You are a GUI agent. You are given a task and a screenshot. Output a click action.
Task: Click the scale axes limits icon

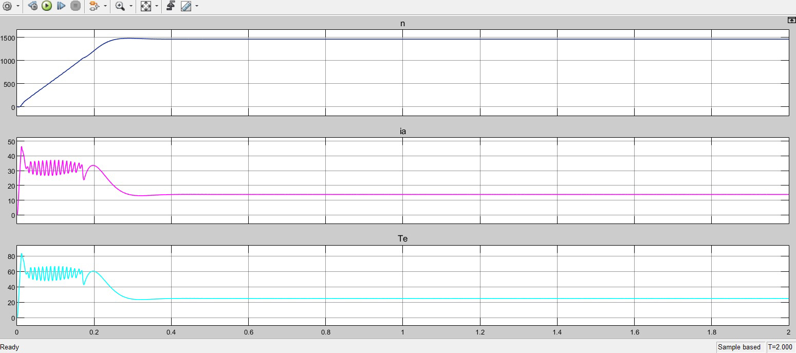click(146, 6)
